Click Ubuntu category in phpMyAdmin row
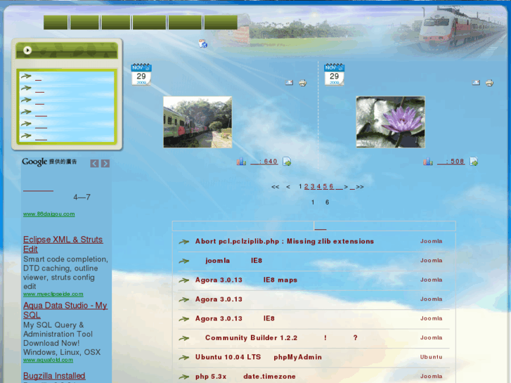Viewport: 511px width, 383px height. coord(431,357)
